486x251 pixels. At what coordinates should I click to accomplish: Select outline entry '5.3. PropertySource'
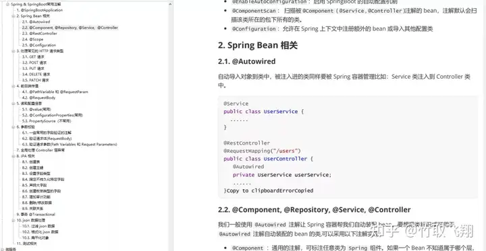point(47,121)
